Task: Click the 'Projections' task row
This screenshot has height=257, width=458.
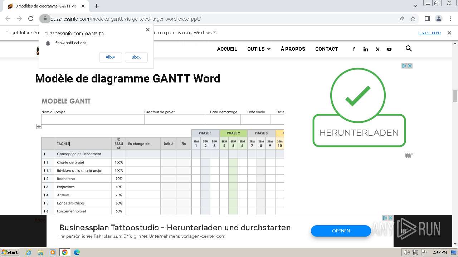Action: (163, 187)
